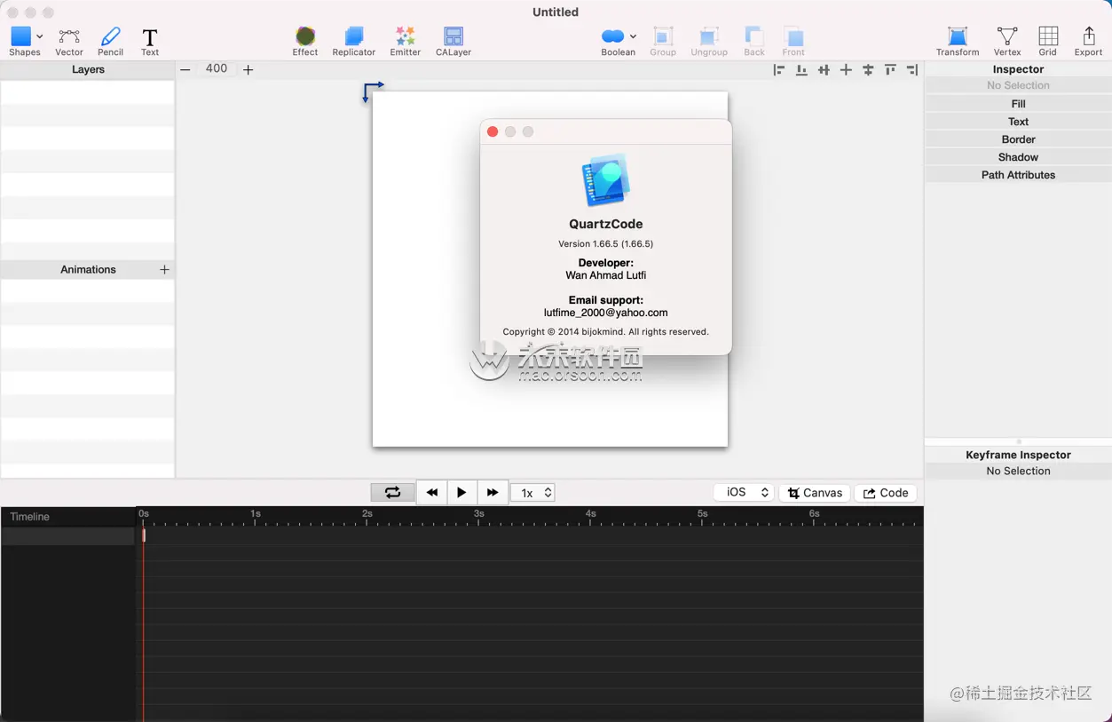Click the Inspector panel header
This screenshot has width=1112, height=722.
1018,69
